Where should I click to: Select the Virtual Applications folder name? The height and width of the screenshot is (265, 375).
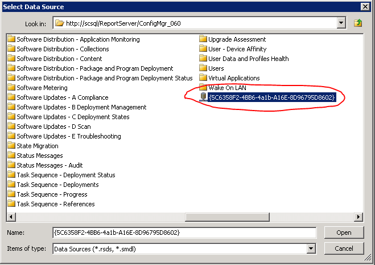tap(234, 78)
